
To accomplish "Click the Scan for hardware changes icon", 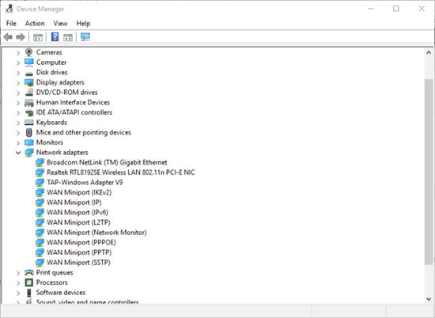I will point(85,37).
